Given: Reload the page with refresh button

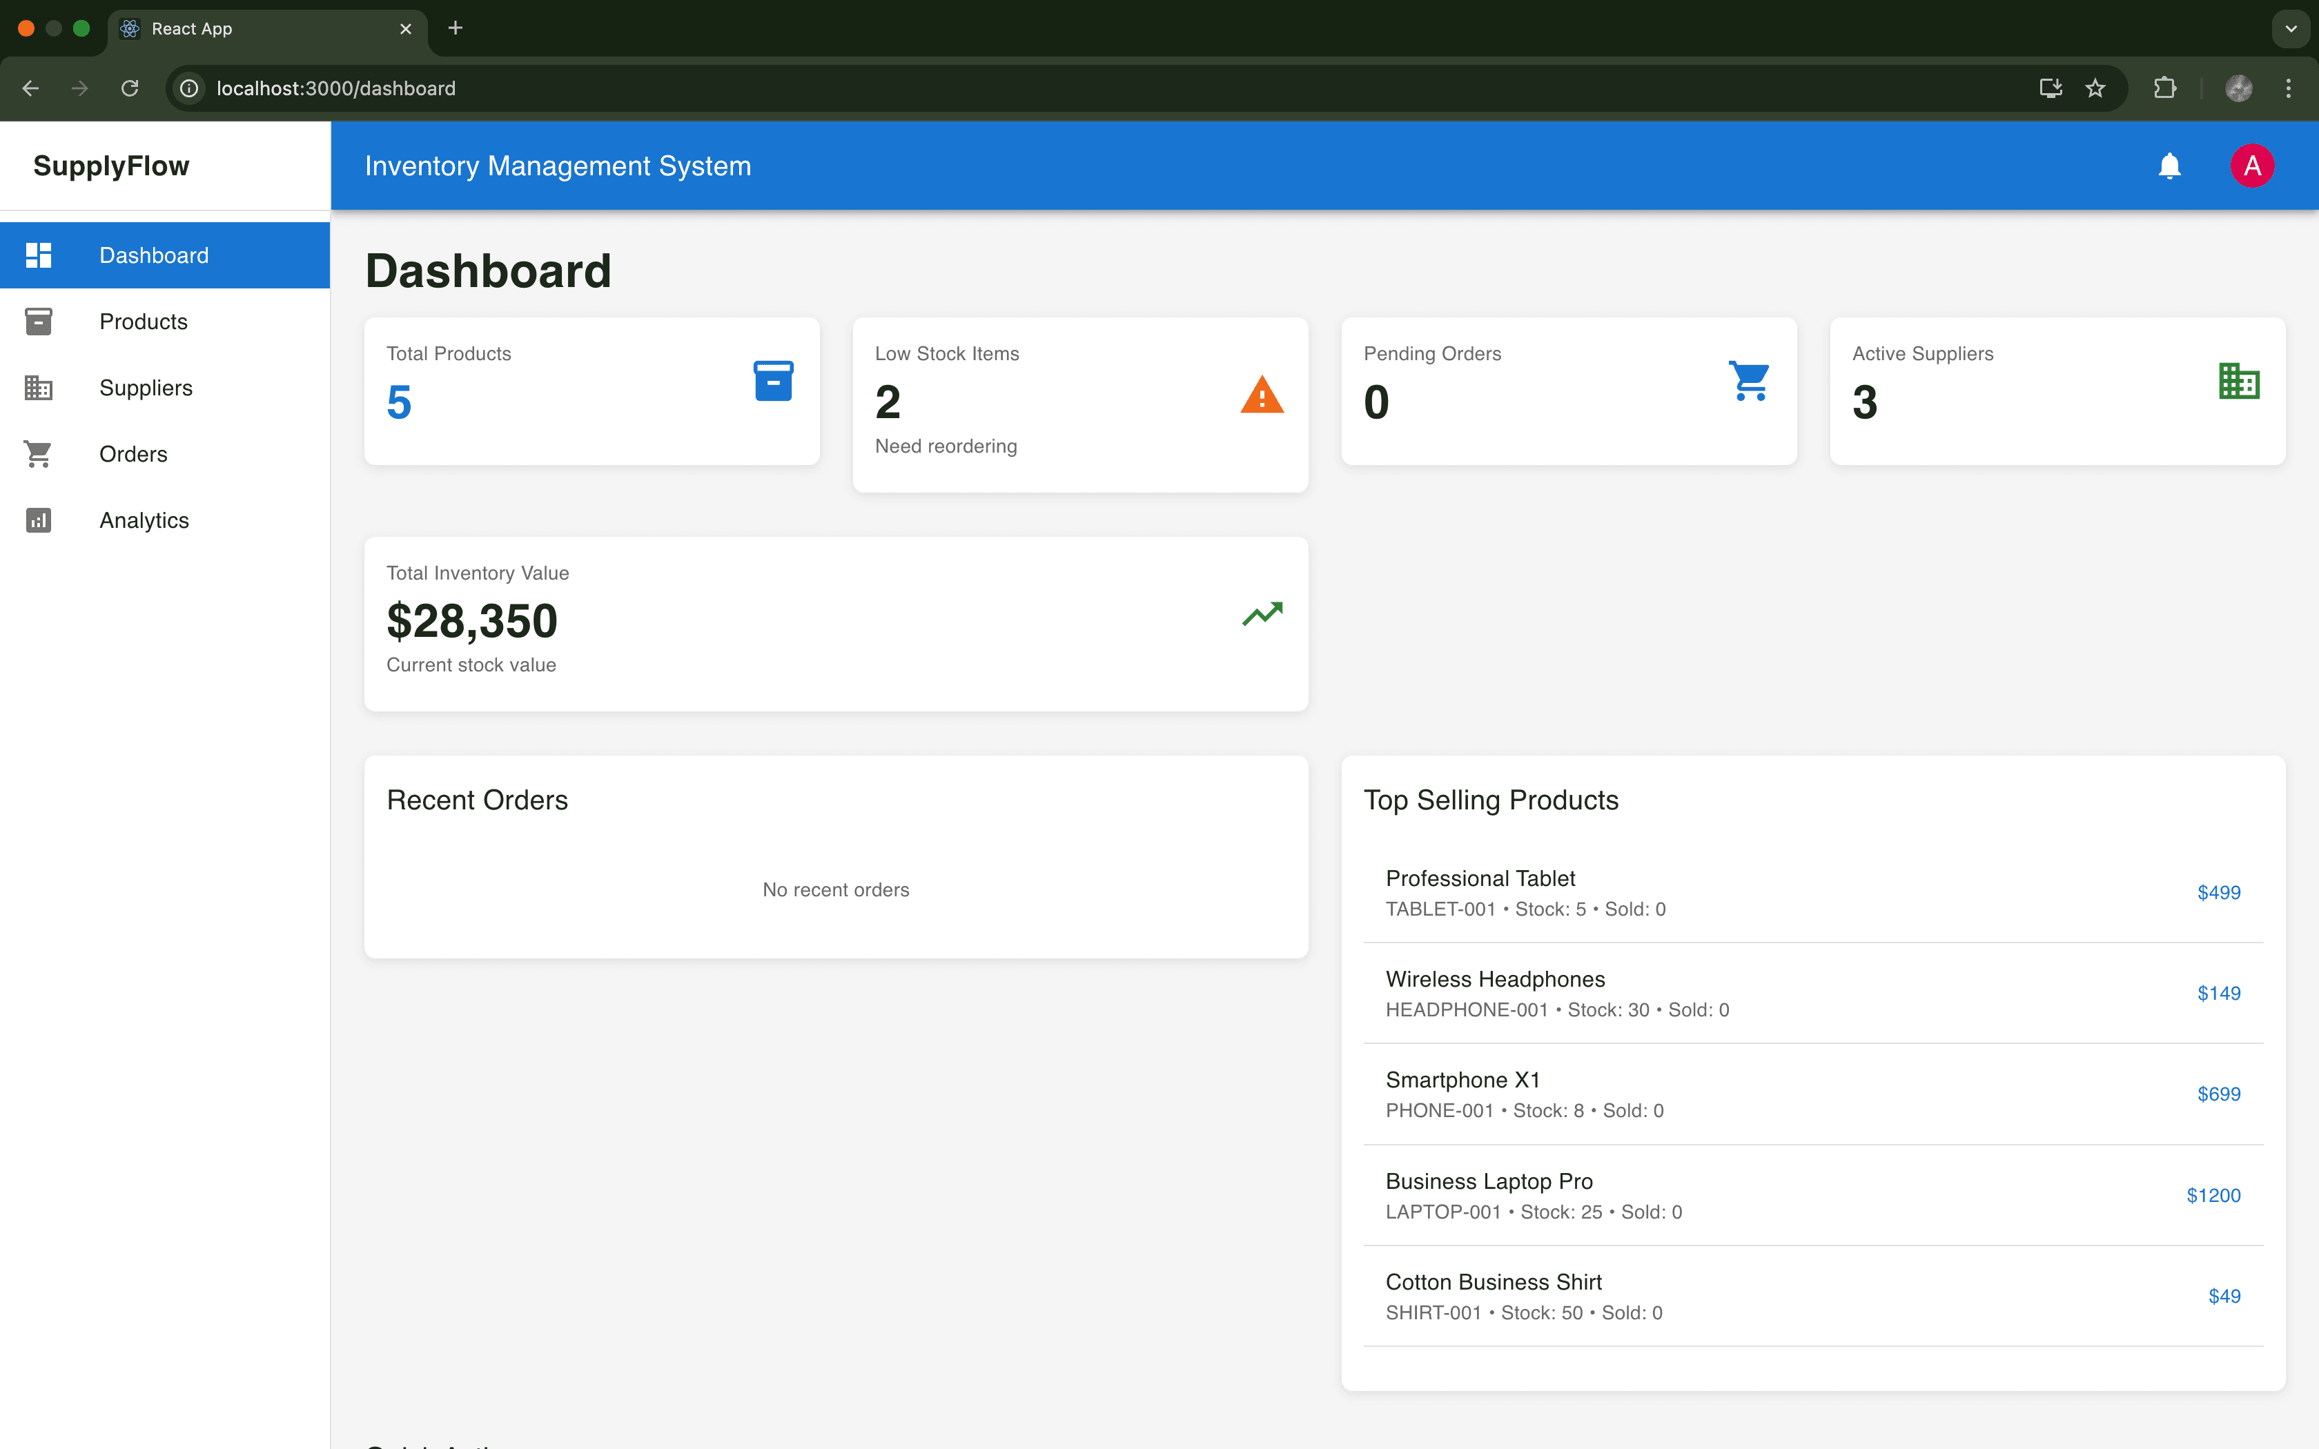Looking at the screenshot, I should coord(129,88).
